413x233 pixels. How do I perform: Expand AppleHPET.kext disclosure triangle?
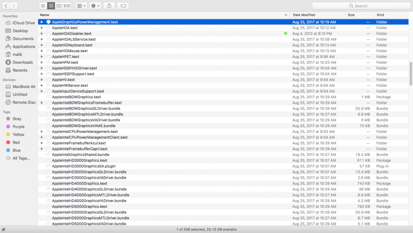(x=42, y=57)
